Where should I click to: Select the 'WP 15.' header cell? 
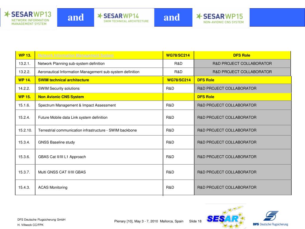25,97
